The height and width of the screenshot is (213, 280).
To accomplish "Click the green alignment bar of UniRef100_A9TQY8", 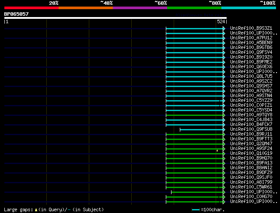I will (194, 115).
